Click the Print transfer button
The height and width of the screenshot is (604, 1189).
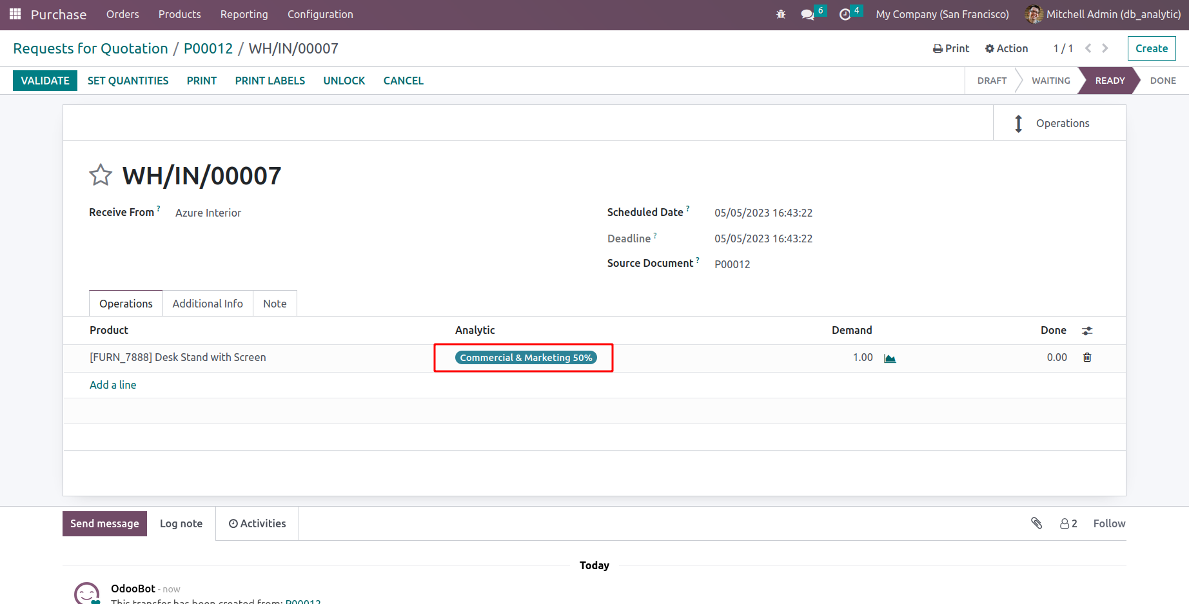[x=202, y=81]
